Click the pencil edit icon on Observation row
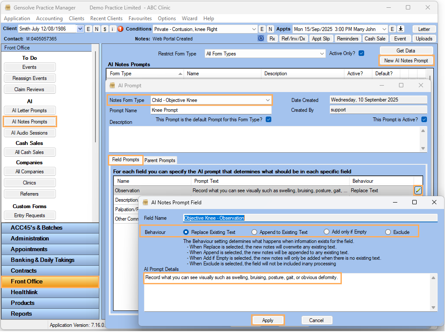The image size is (445, 332). (x=418, y=190)
